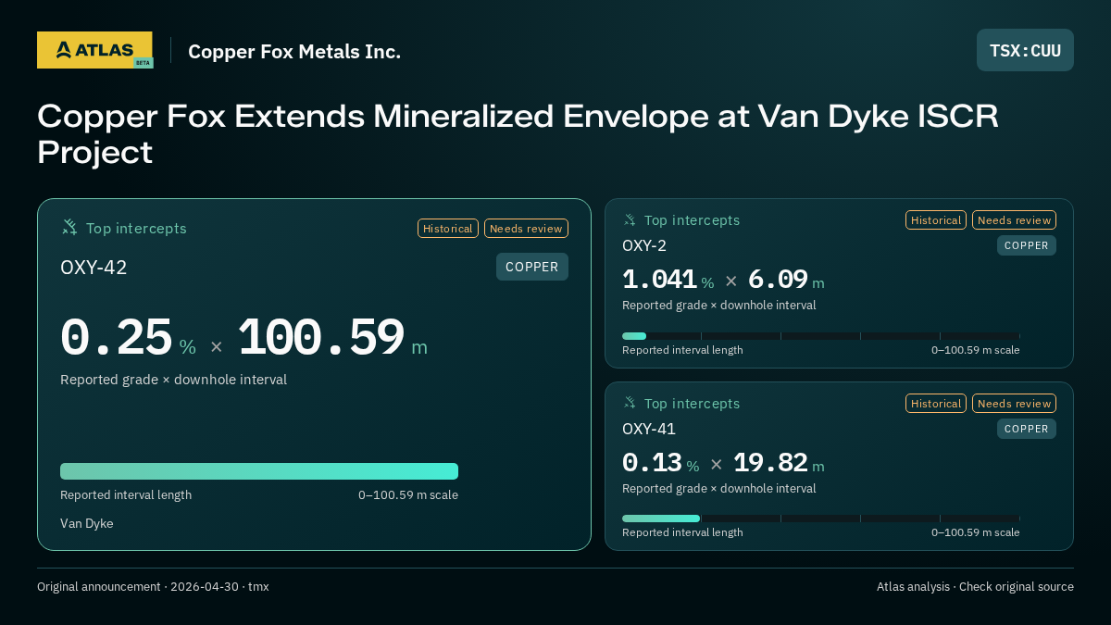The width and height of the screenshot is (1111, 625).
Task: Click the drill icon in the OXY-42 card
Action: pyautogui.click(x=69, y=228)
